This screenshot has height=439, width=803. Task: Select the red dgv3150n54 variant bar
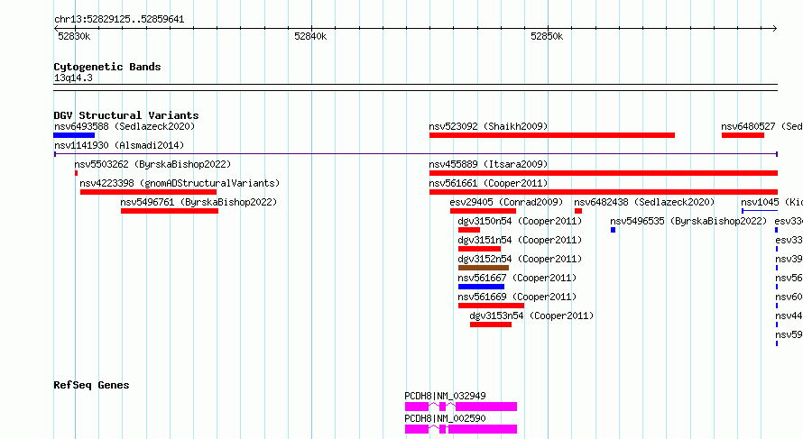(469, 230)
